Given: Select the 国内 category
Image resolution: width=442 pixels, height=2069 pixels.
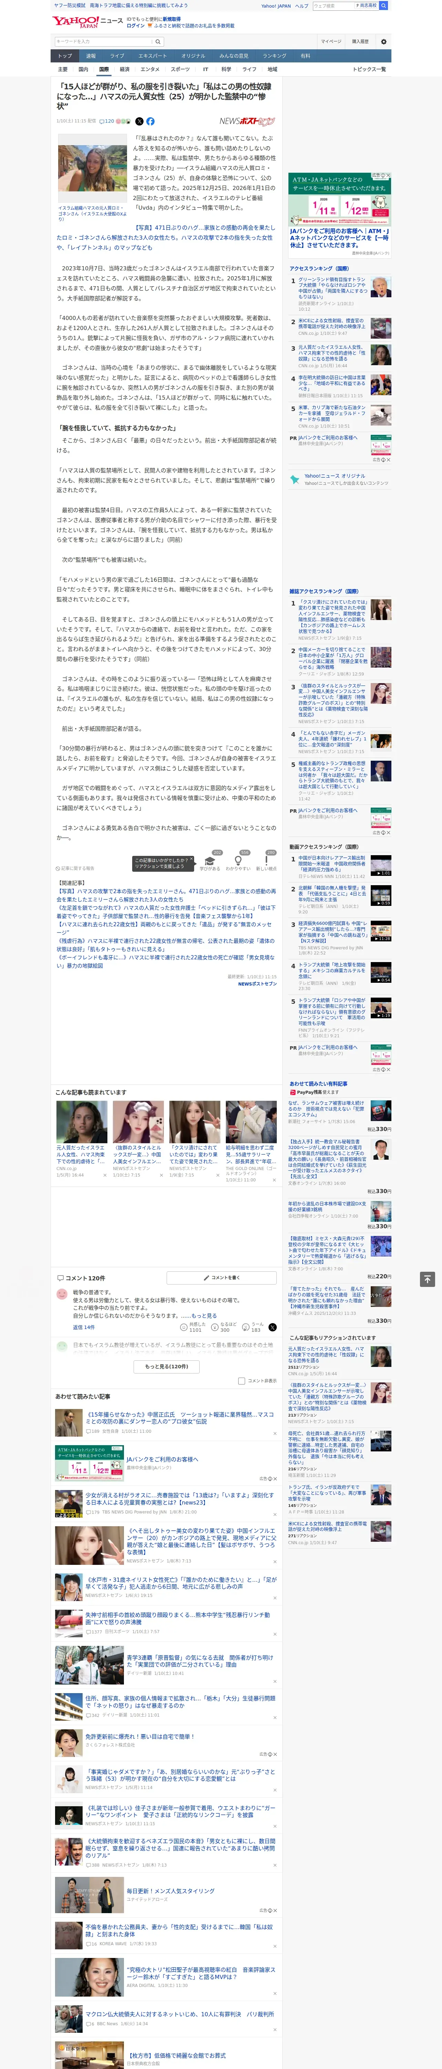Looking at the screenshot, I should [83, 69].
